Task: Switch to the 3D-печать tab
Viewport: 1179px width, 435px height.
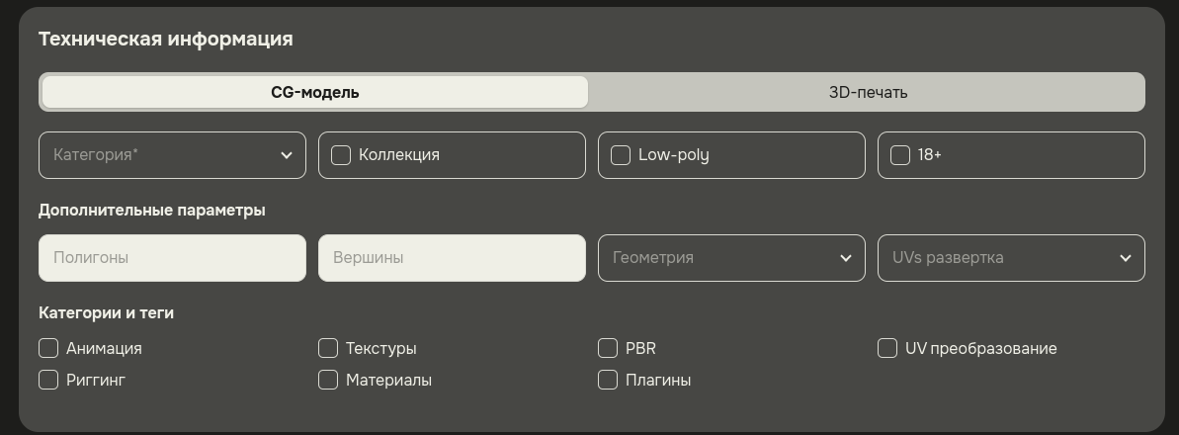Action: pos(867,92)
